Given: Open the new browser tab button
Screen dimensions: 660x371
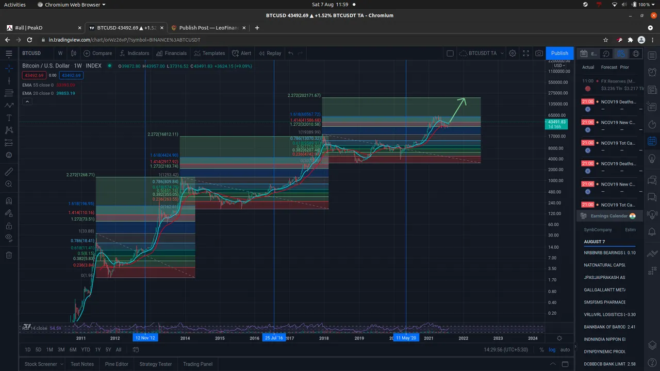Looking at the screenshot, I should [x=257, y=28].
